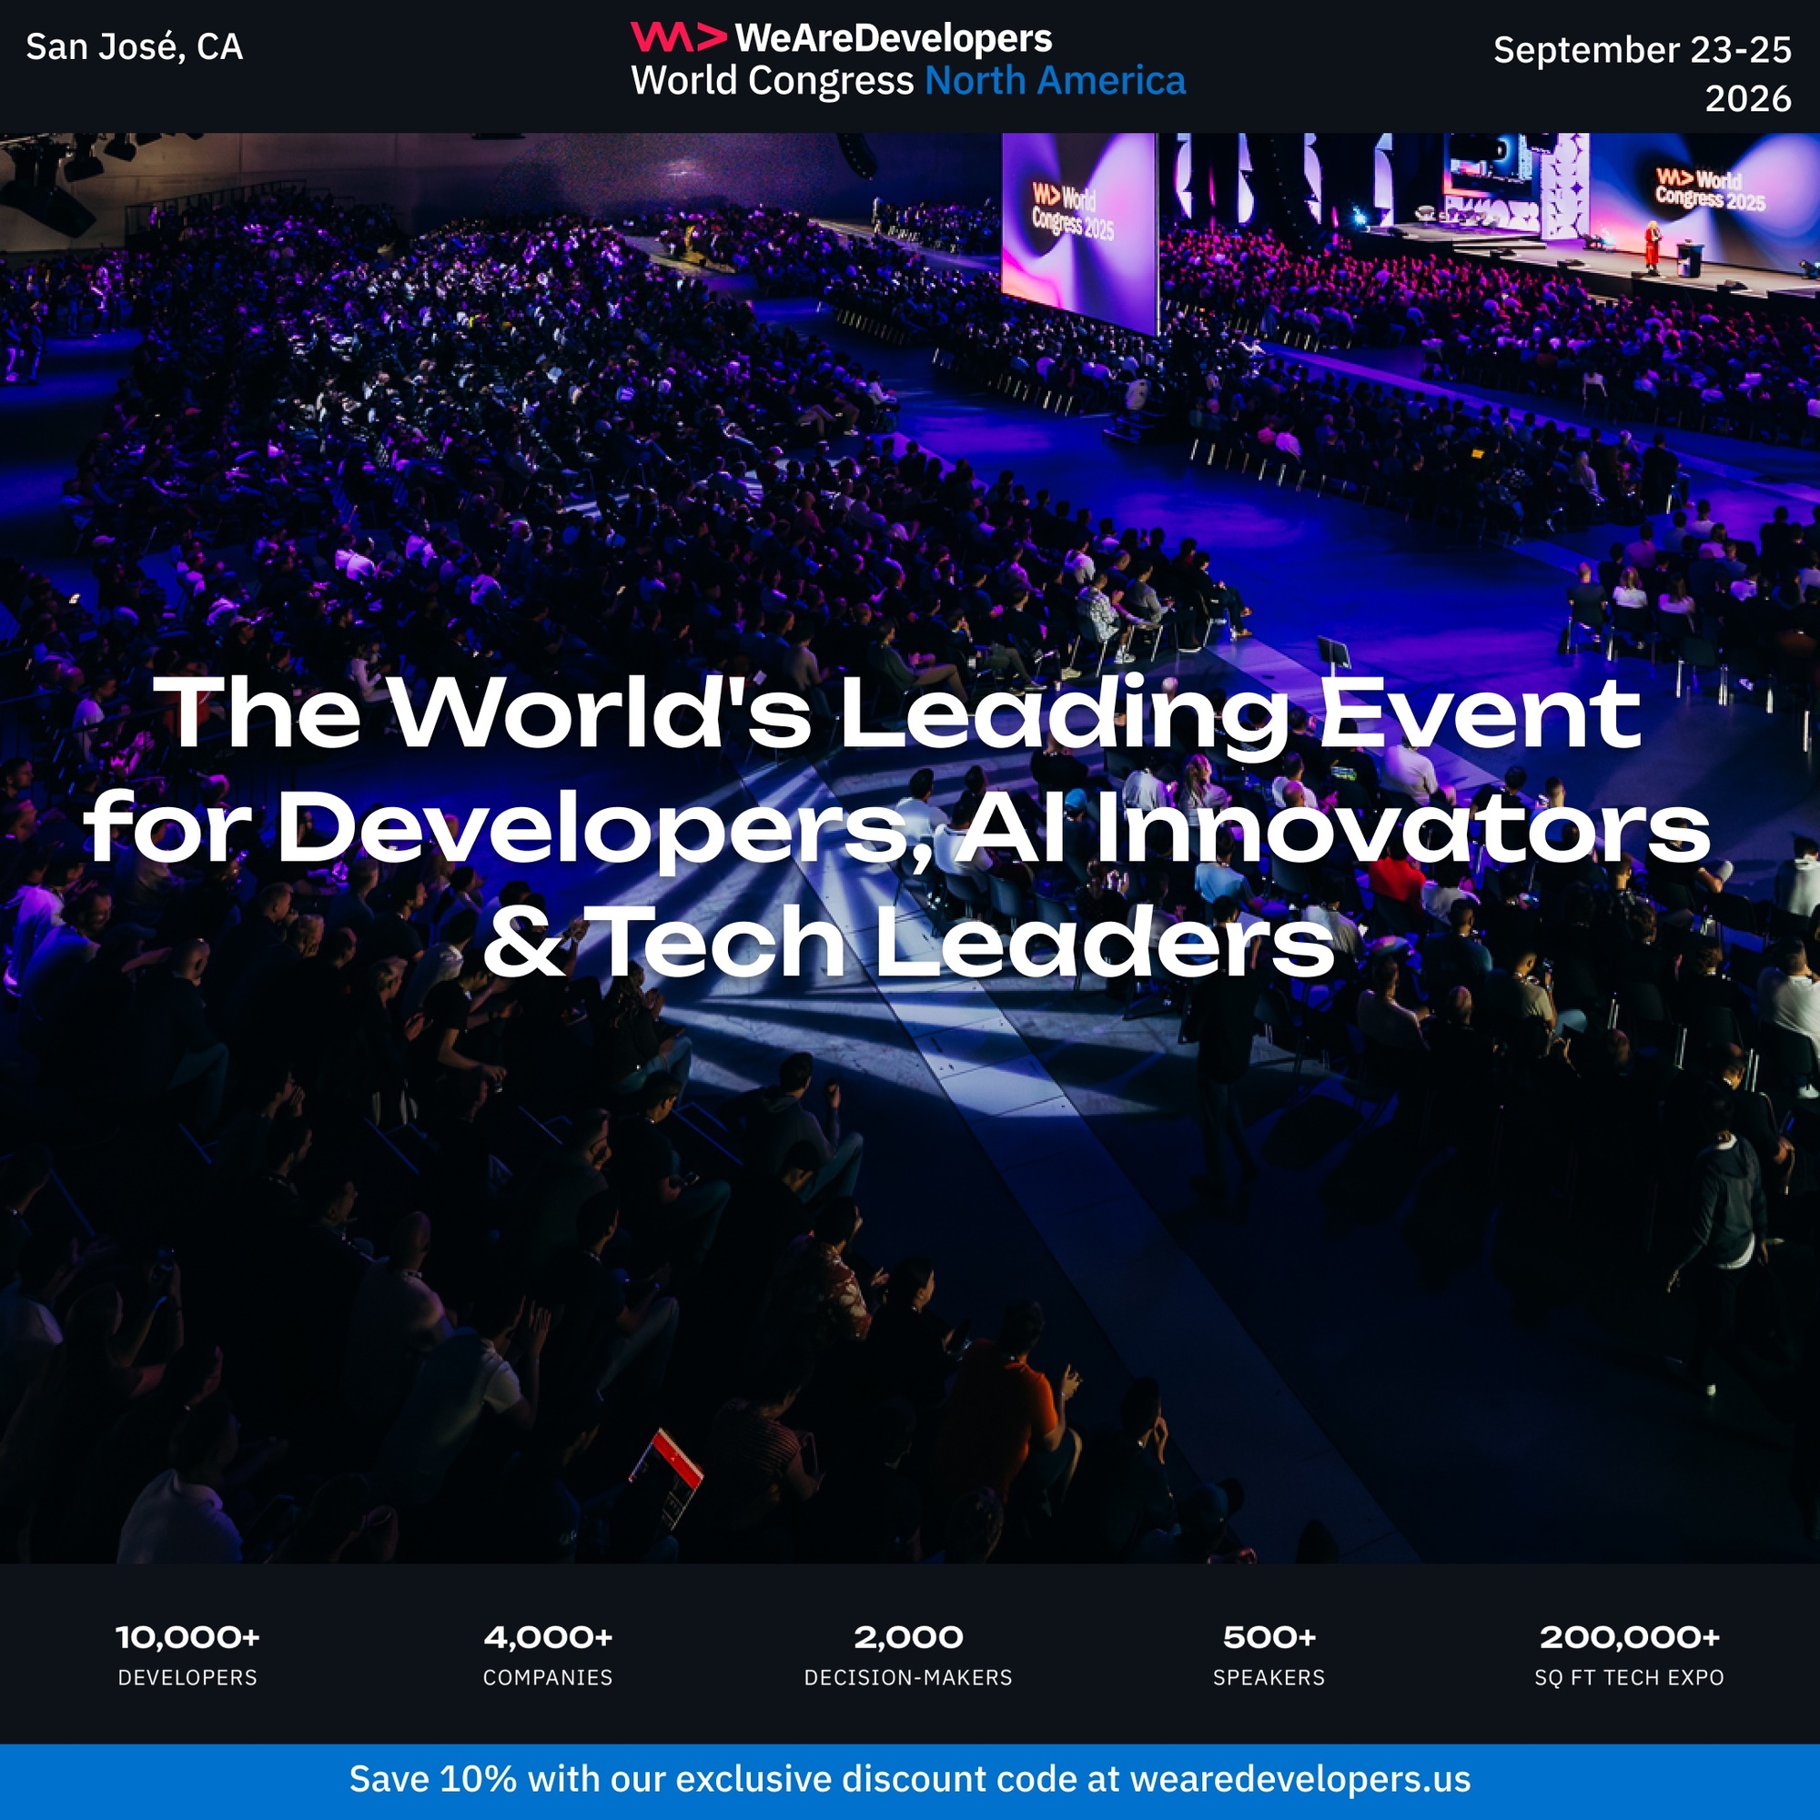Click the '500+' speakers figure
This screenshot has height=1820, width=1820.
click(x=1269, y=1637)
